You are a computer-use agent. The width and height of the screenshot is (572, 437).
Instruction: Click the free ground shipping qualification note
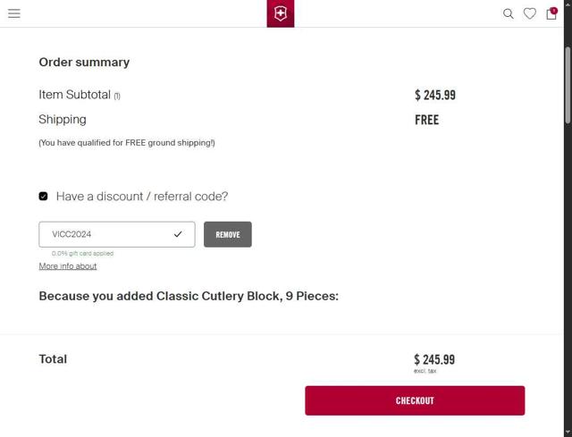tap(127, 143)
